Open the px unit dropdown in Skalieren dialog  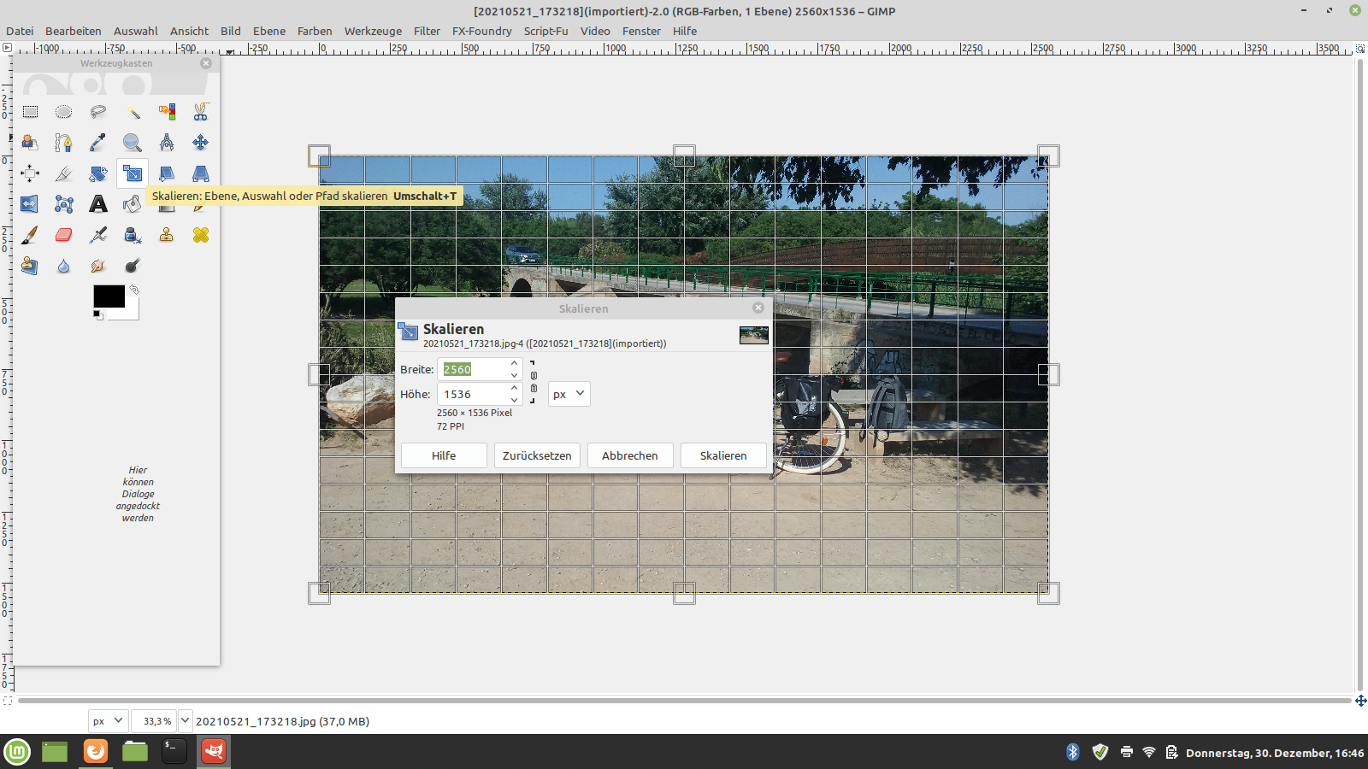coord(569,394)
